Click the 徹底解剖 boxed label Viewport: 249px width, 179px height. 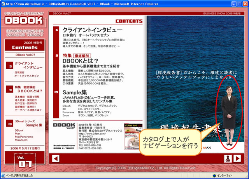click(x=82, y=56)
